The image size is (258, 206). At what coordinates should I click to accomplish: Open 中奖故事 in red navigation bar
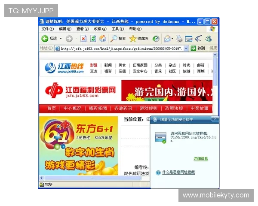[200, 109]
